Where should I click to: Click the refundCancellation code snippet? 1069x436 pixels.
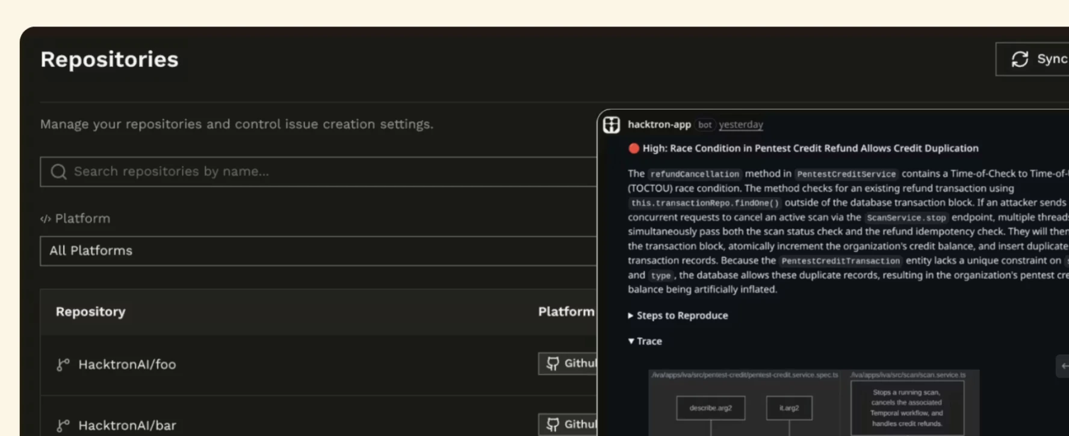pyautogui.click(x=695, y=174)
